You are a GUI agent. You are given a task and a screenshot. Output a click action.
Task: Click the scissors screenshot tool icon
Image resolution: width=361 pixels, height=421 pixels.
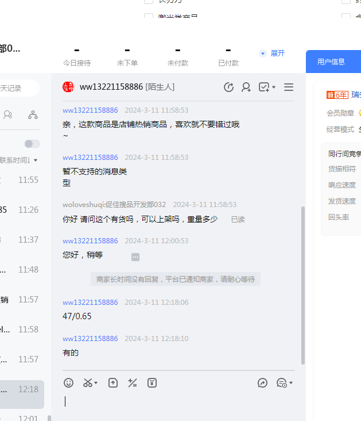[88, 383]
